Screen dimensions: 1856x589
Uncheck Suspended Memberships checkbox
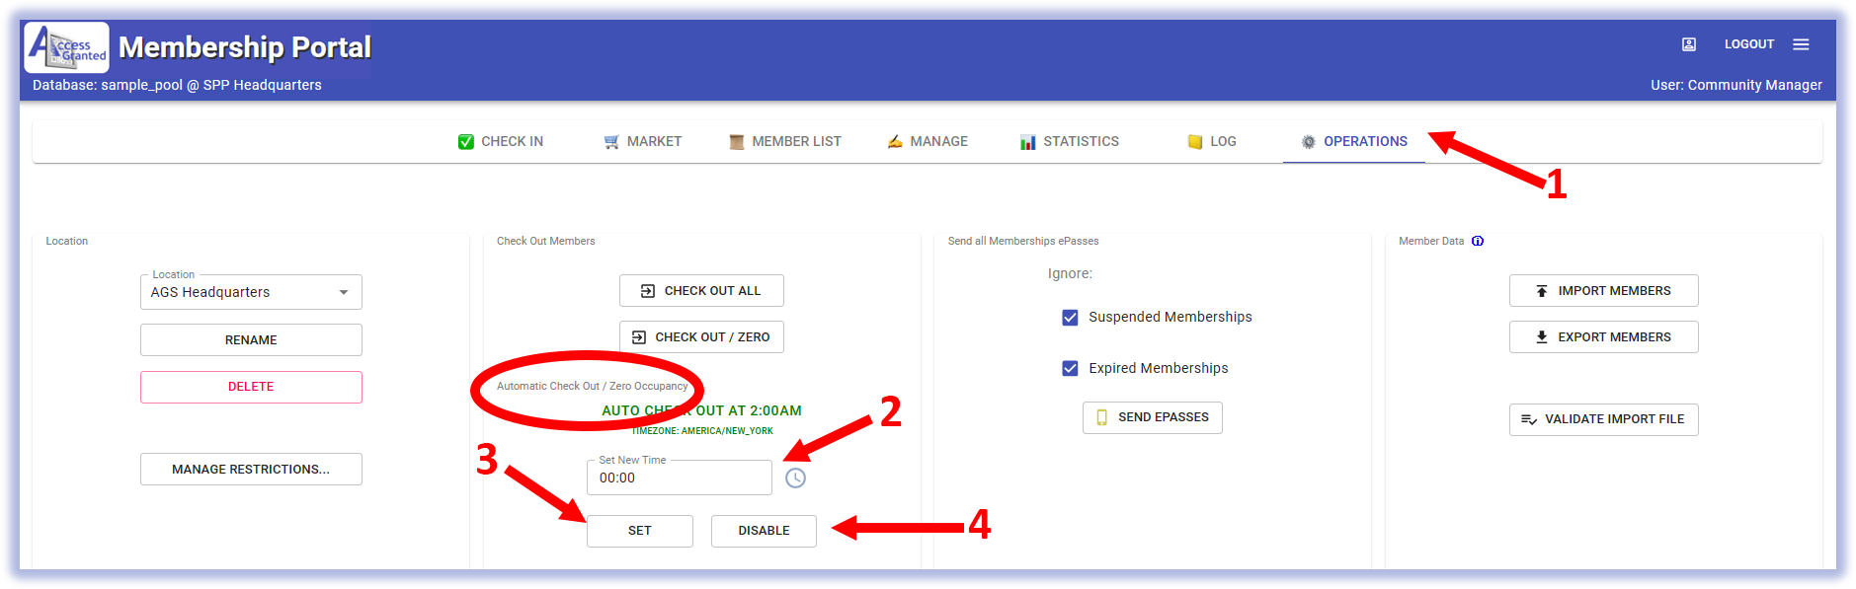[1070, 318]
